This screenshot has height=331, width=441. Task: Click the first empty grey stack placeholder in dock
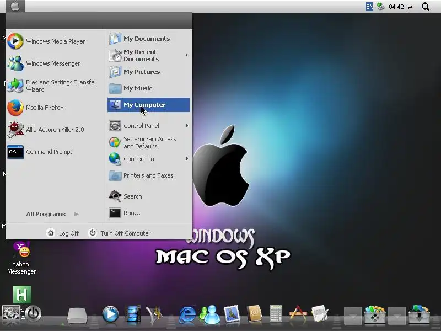353,316
